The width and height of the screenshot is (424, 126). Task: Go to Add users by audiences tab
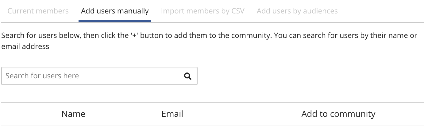point(297,11)
